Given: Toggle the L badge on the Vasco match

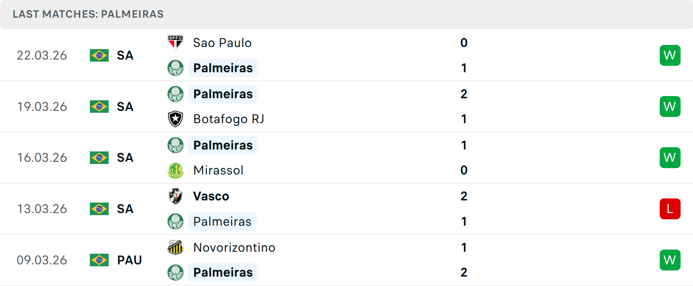Looking at the screenshot, I should click(670, 209).
